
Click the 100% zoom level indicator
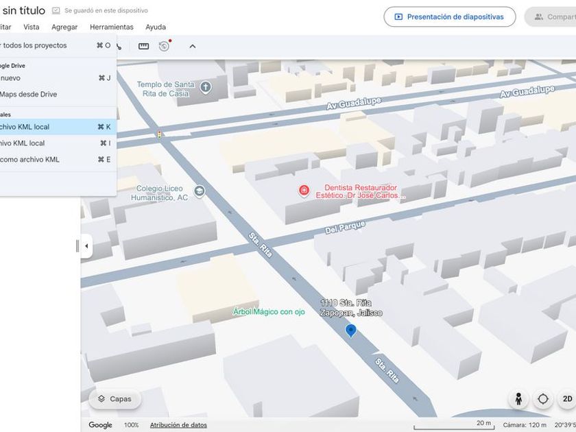(x=131, y=425)
